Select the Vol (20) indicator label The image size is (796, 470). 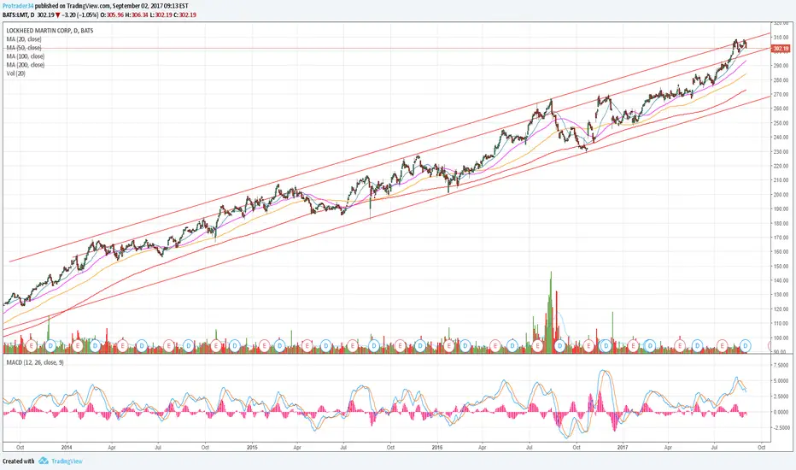click(15, 73)
